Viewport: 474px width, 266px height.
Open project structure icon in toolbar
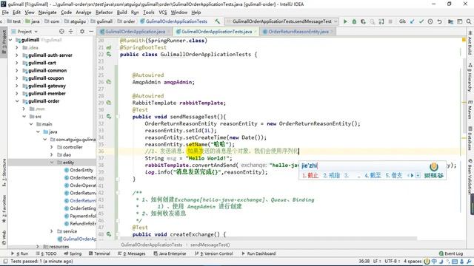pyautogui.click(x=451, y=21)
